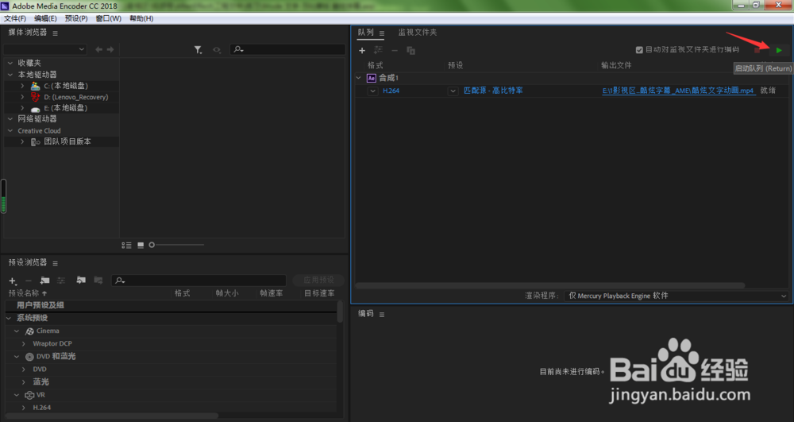Expand the 蓝光 preset group
This screenshot has height=422, width=794.
click(x=23, y=382)
